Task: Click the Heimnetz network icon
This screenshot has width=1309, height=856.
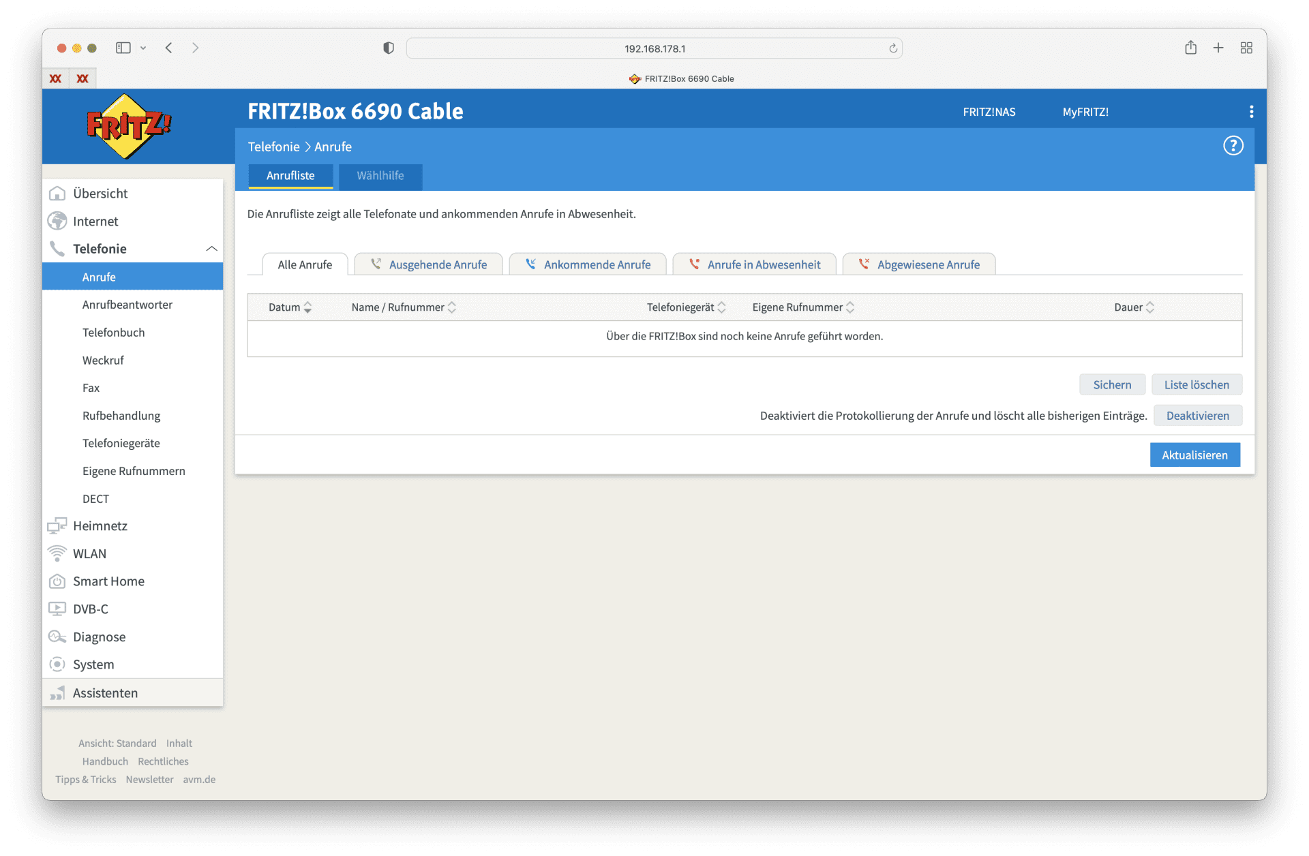Action: [57, 525]
